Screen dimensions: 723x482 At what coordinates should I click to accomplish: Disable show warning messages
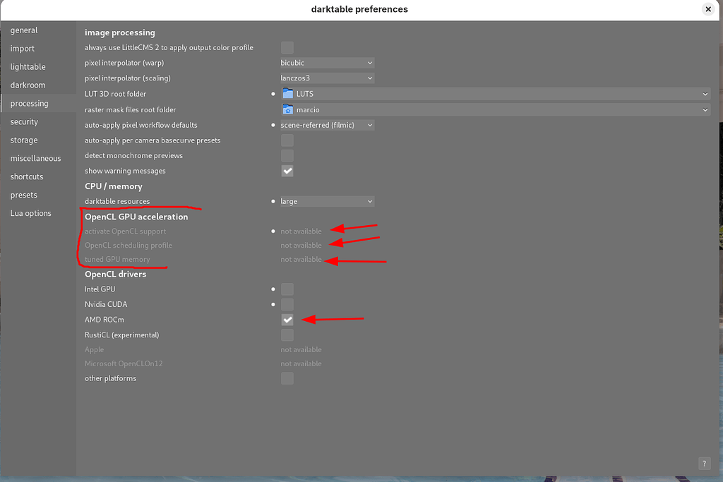click(x=287, y=171)
